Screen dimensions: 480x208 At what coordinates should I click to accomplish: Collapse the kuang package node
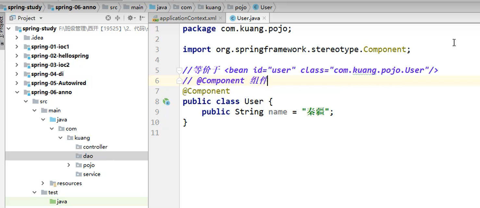coord(60,138)
